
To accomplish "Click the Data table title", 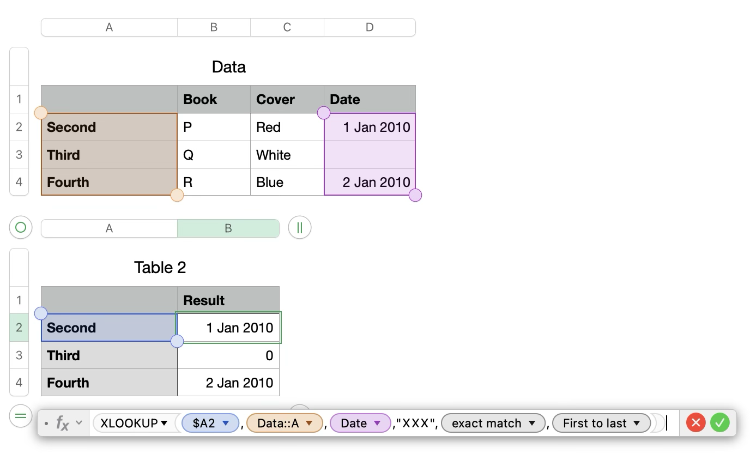I will click(228, 67).
